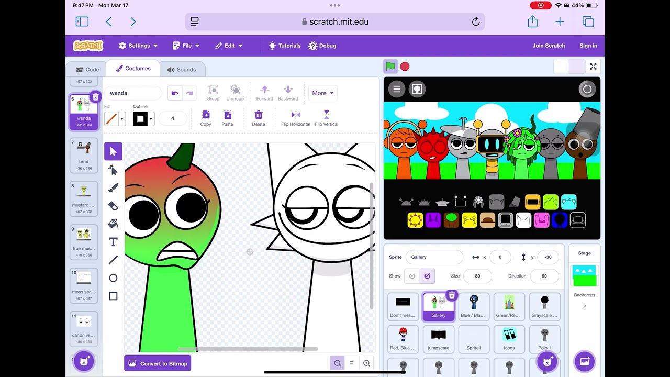
Task: Select the arrow Select tool
Action: click(113, 152)
